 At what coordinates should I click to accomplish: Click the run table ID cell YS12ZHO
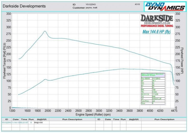point(7,122)
